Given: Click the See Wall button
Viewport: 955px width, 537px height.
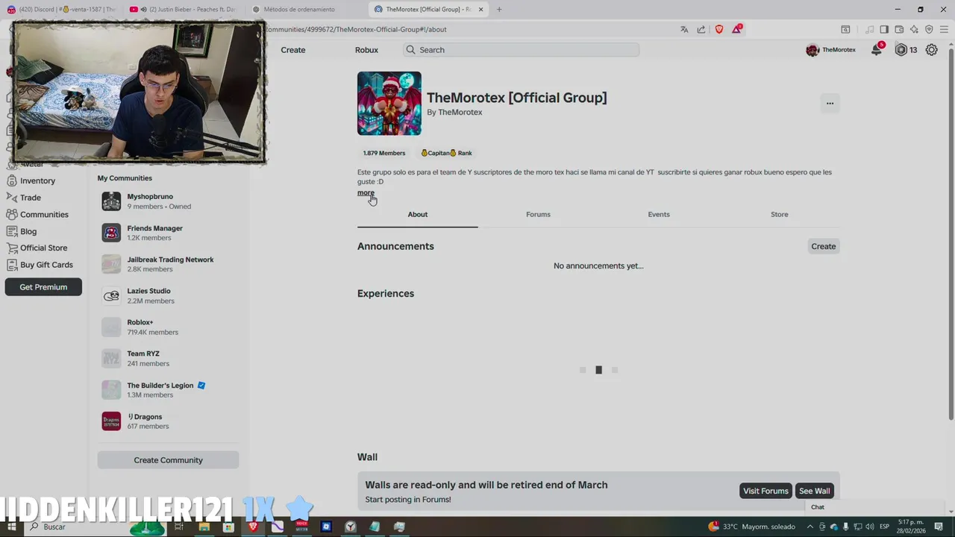Looking at the screenshot, I should [814, 491].
